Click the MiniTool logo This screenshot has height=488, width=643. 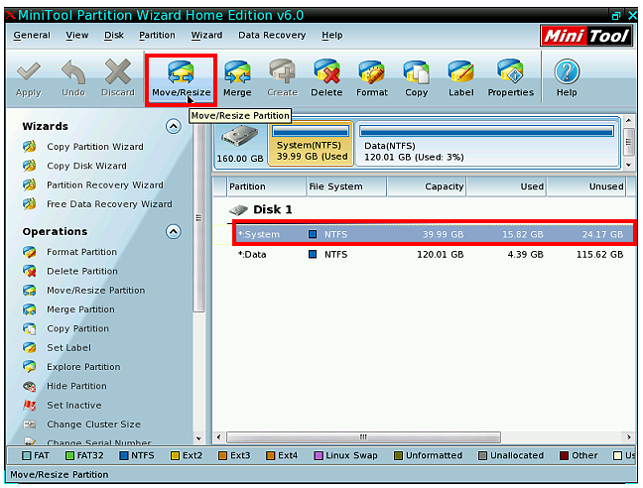pos(586,36)
